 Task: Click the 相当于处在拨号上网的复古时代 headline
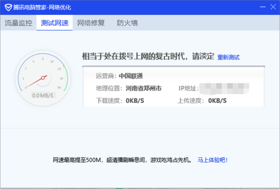pos(148,56)
